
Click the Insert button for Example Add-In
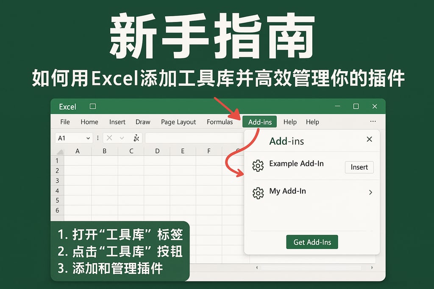pos(359,167)
